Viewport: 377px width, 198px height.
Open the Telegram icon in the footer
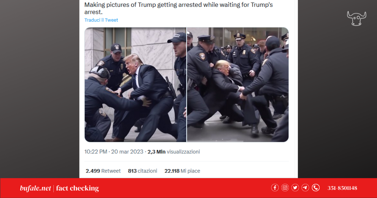pyautogui.click(x=305, y=188)
